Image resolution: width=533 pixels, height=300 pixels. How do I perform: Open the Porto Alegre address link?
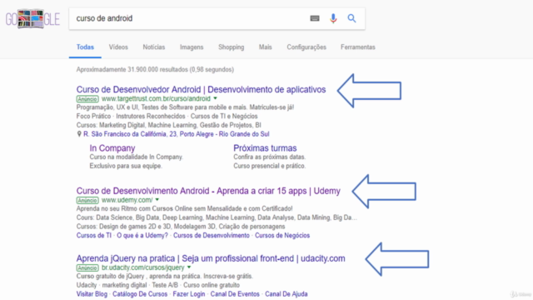[176, 134]
